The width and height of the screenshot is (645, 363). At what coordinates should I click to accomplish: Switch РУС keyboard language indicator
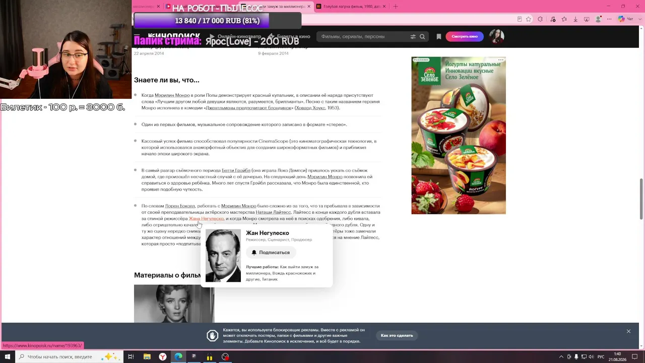click(x=601, y=357)
